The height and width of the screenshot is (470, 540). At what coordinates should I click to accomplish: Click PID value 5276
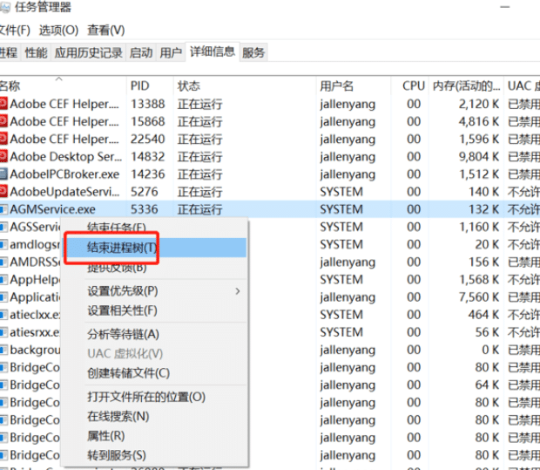click(x=145, y=192)
